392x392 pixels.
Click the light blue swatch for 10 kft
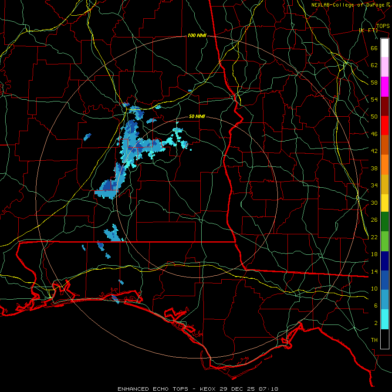point(385,300)
